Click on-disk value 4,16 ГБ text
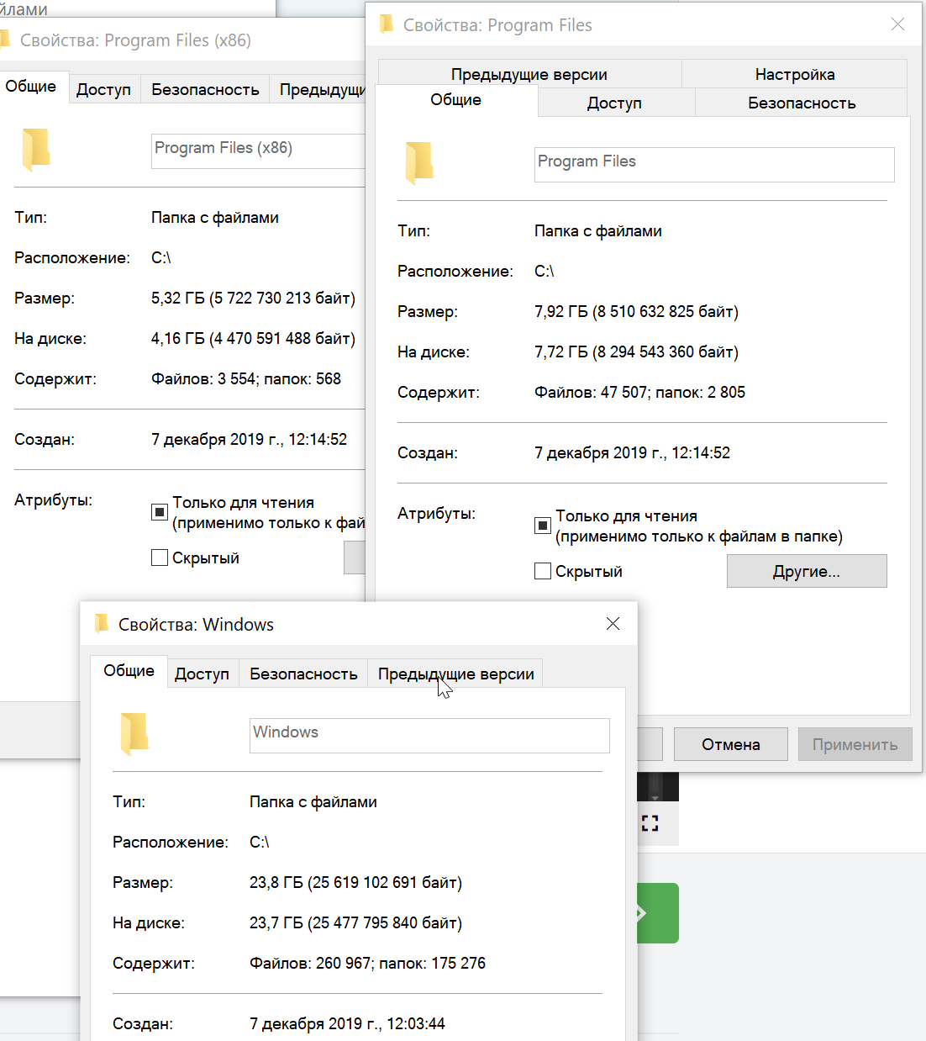 click(253, 339)
